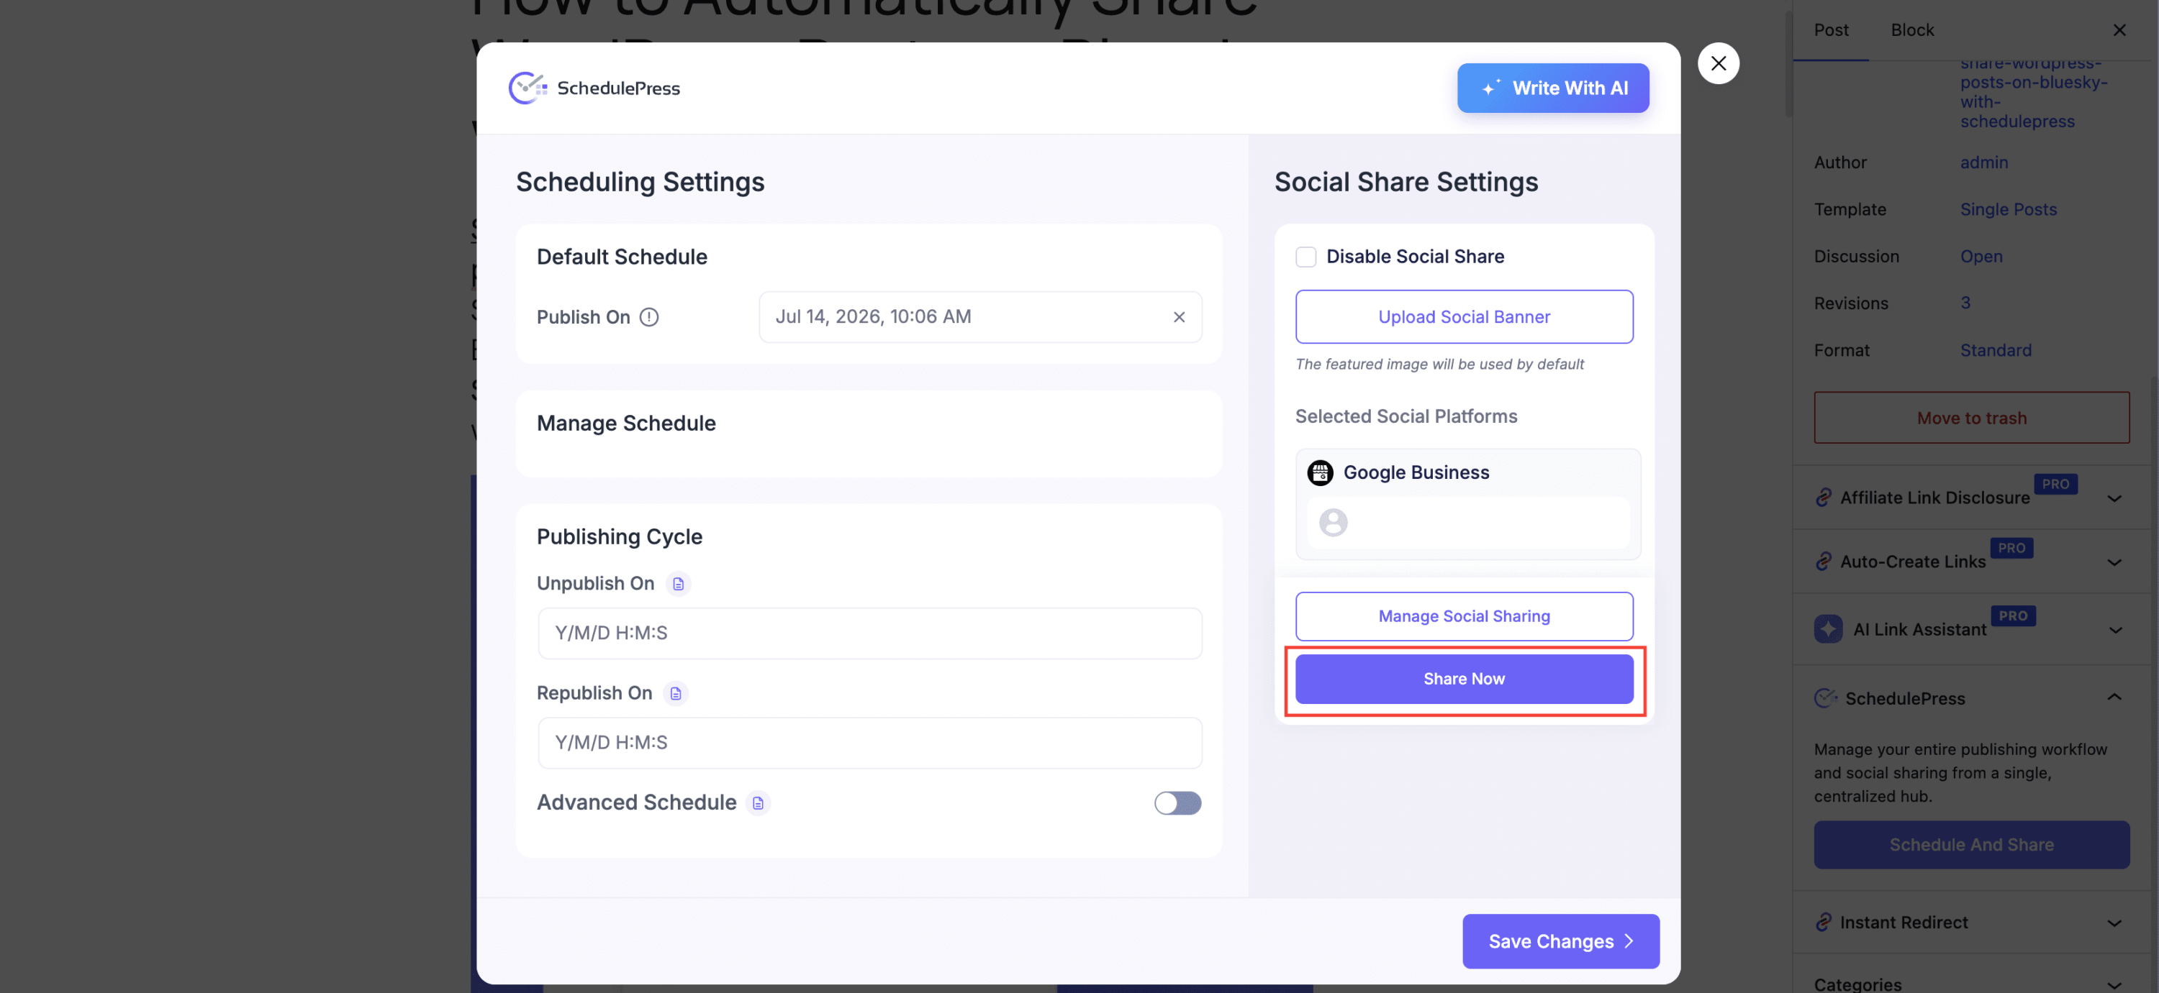Screen dimensions: 2159x993
Task: Open the Unpublish On documentation icon
Action: click(x=678, y=584)
